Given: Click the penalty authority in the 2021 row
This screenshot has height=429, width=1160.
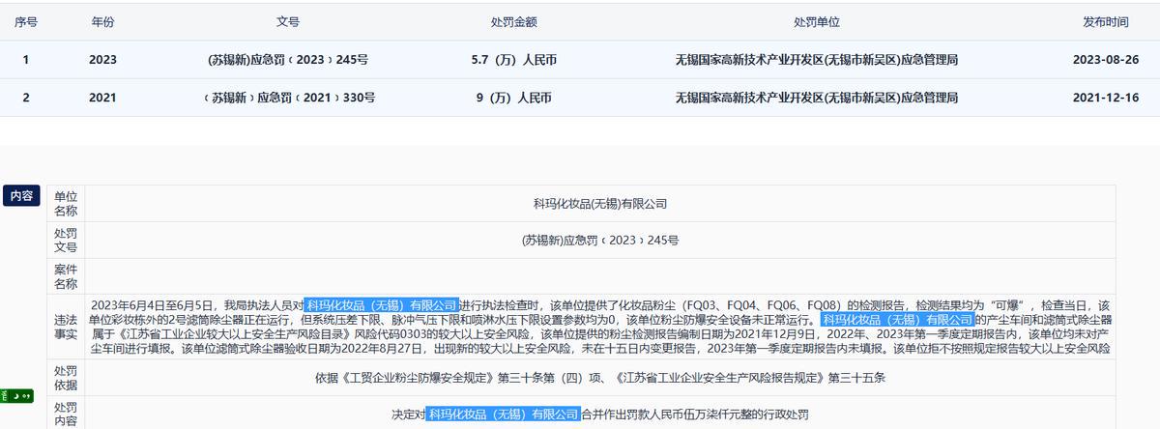Looking at the screenshot, I should [817, 98].
